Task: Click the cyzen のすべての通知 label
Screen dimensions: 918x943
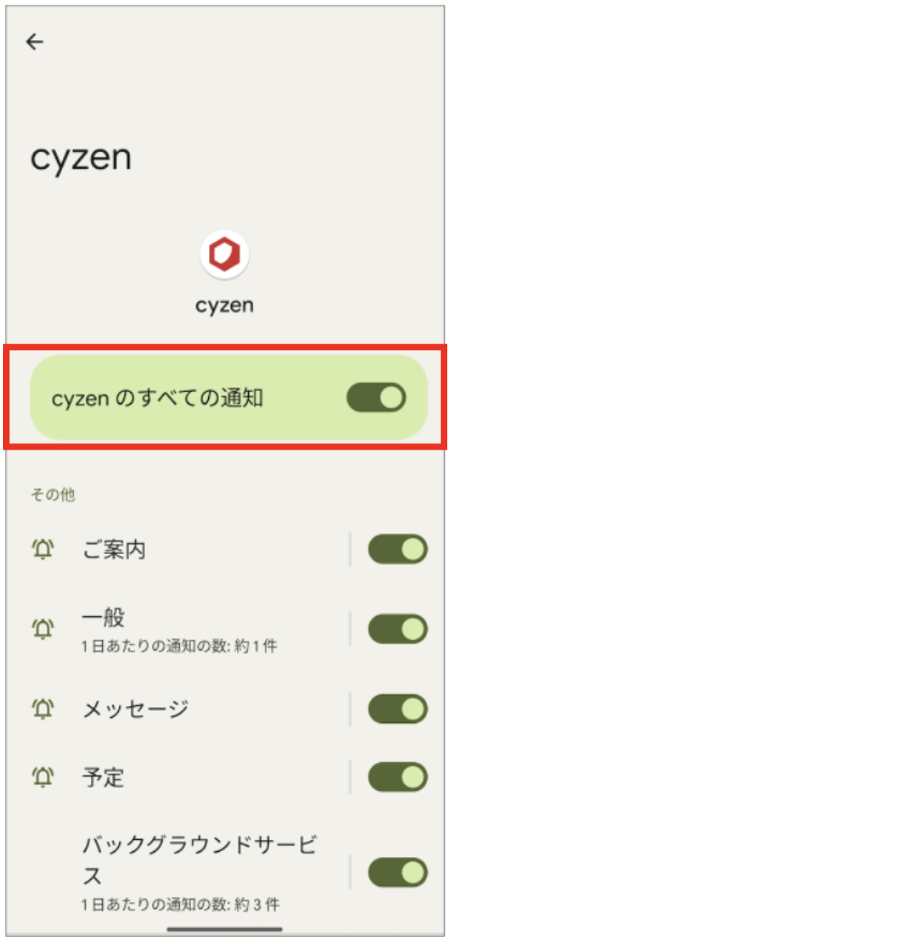Action: click(x=157, y=398)
